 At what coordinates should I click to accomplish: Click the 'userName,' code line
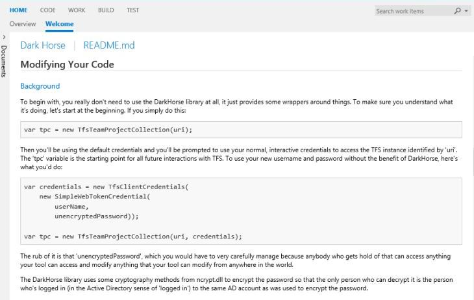click(x=71, y=207)
